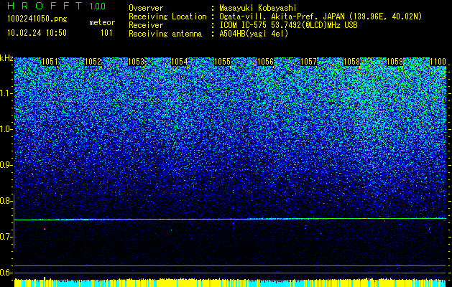The height and width of the screenshot is (287, 452).
Task: Click the 1.0 frequency axis label
Action: (x=6, y=129)
